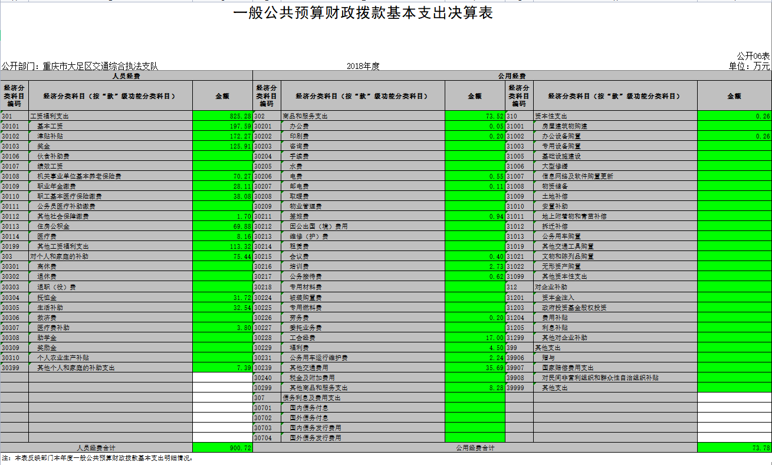Click the 福利费 value 4.50

click(x=475, y=348)
